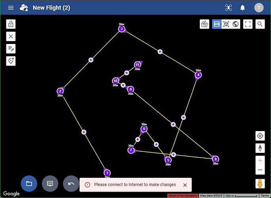Viewport: 271px width, 198px height.
Task: Switch to globe view
Action: click(x=236, y=24)
